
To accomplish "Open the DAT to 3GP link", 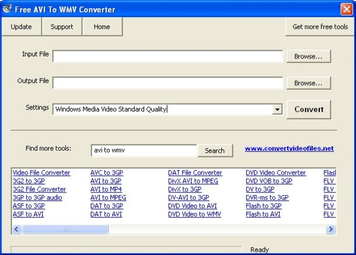I will [x=107, y=206].
